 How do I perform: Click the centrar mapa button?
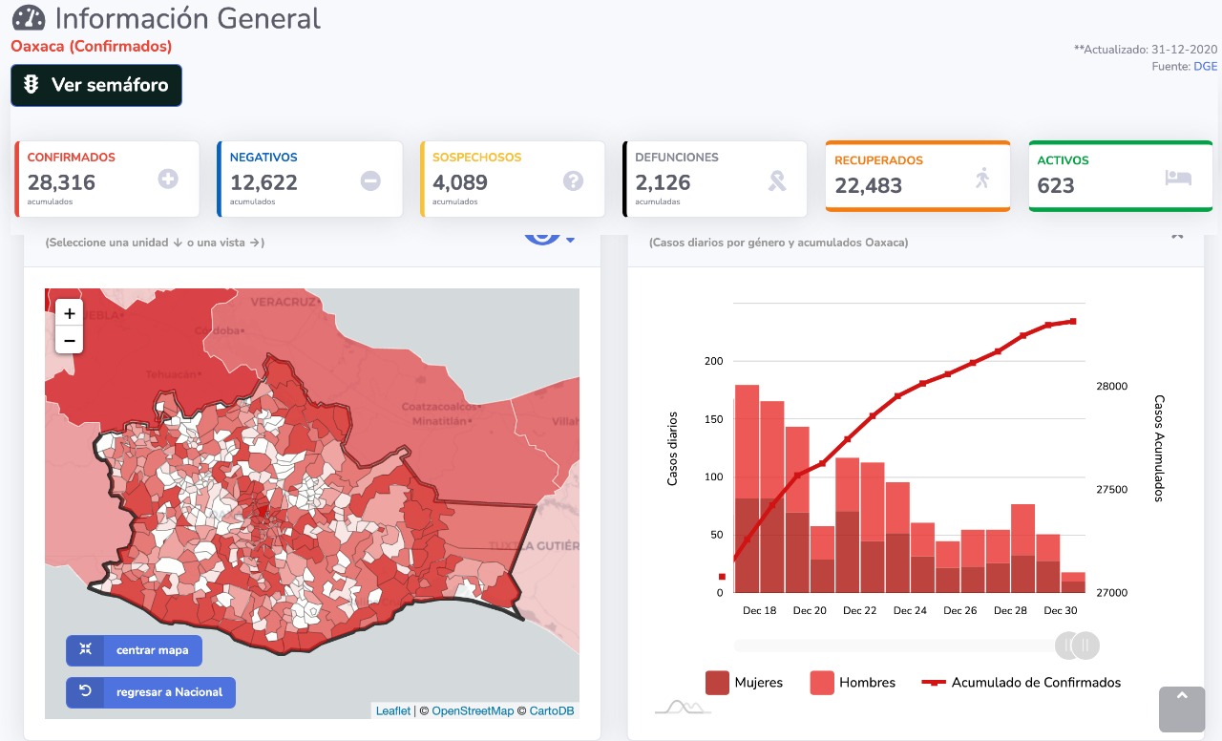[134, 650]
